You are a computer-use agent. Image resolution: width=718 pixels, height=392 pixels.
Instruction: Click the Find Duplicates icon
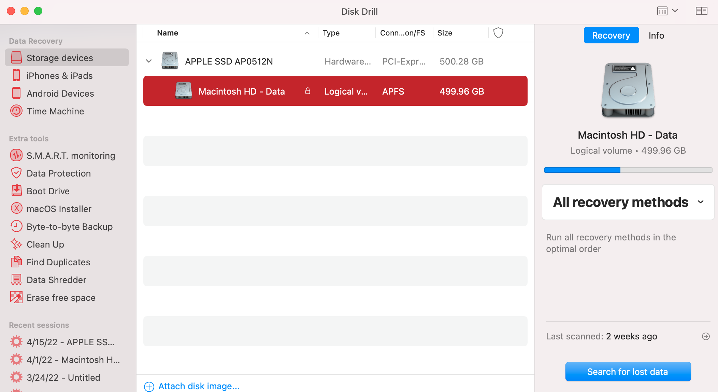tap(15, 262)
